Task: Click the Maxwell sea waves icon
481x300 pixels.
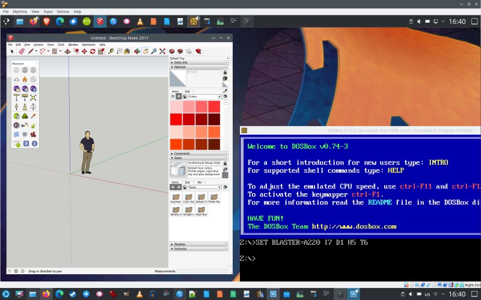Action: coord(17,134)
